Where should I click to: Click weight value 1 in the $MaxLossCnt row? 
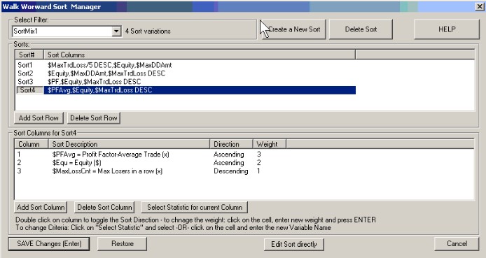coord(258,171)
